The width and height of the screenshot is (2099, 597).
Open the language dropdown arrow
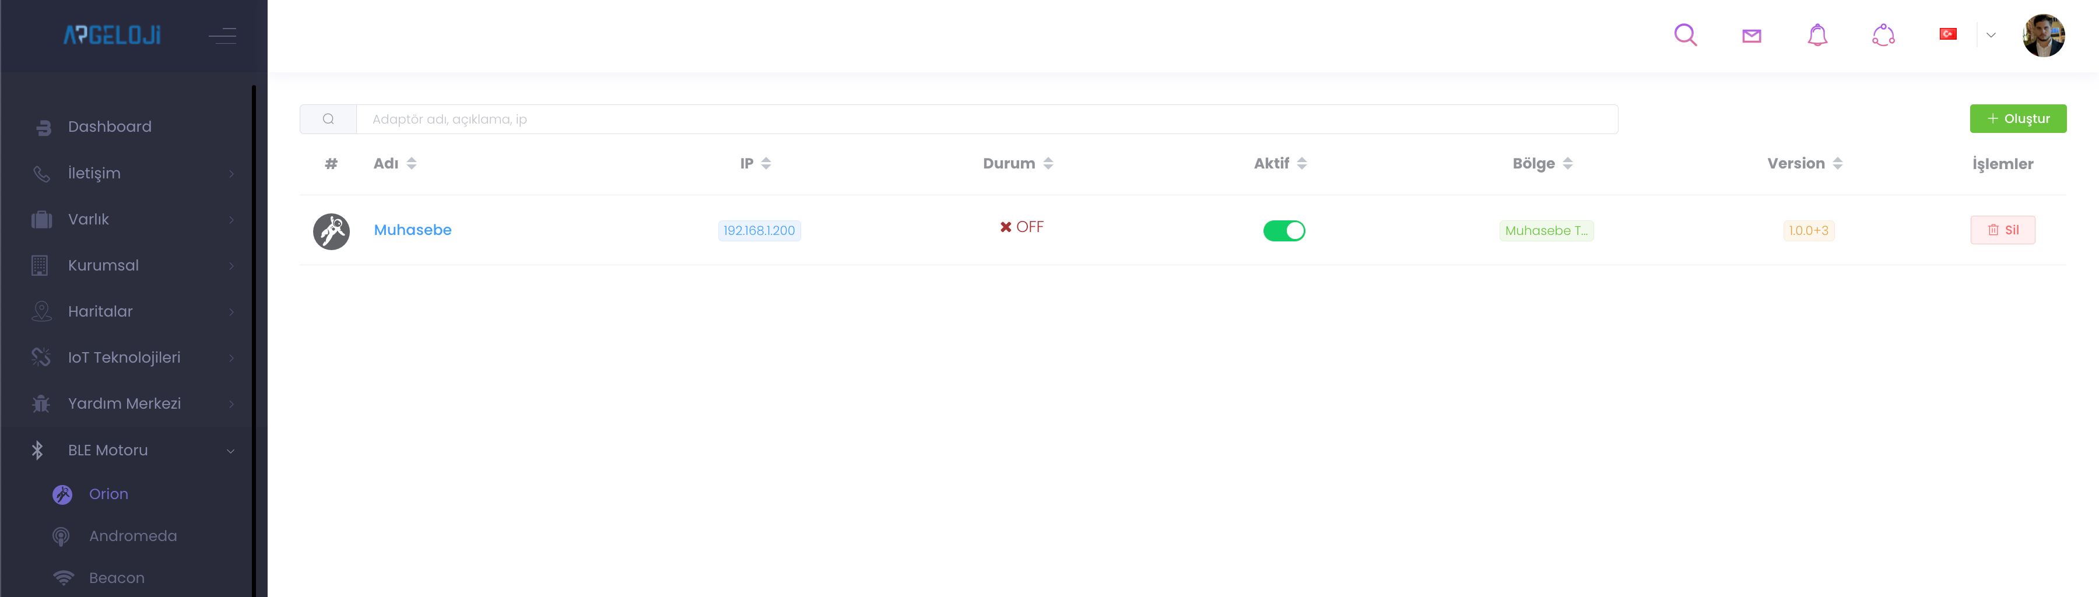(x=1991, y=35)
